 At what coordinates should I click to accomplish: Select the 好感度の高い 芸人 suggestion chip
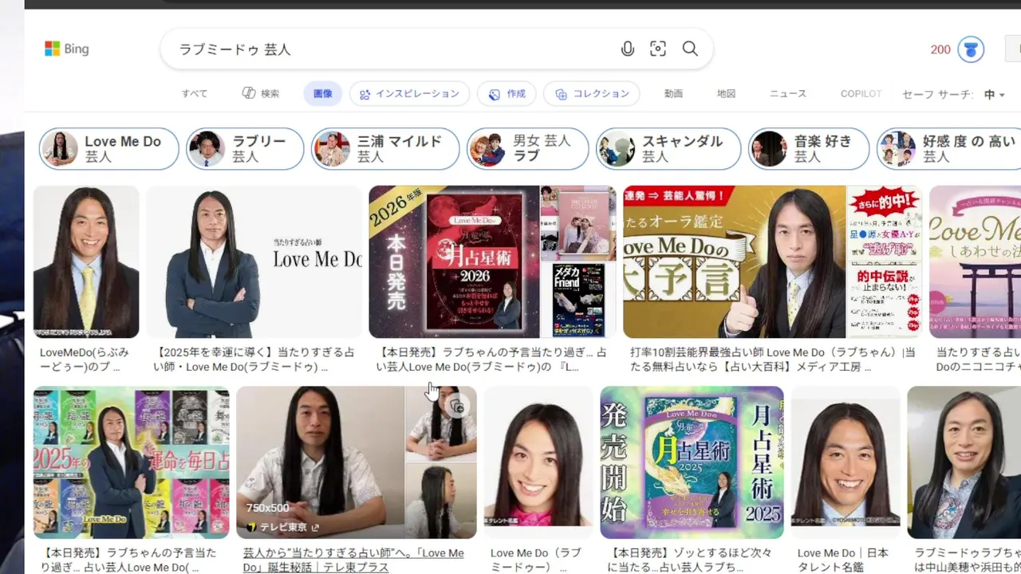(x=949, y=149)
